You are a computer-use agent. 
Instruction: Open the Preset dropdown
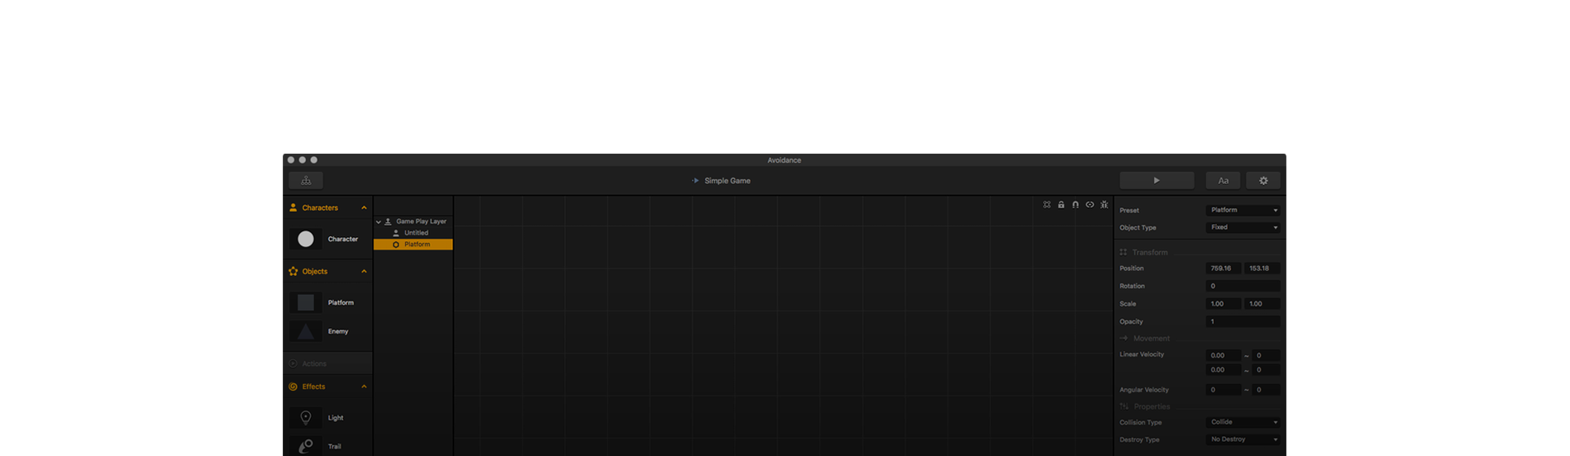[1243, 211]
